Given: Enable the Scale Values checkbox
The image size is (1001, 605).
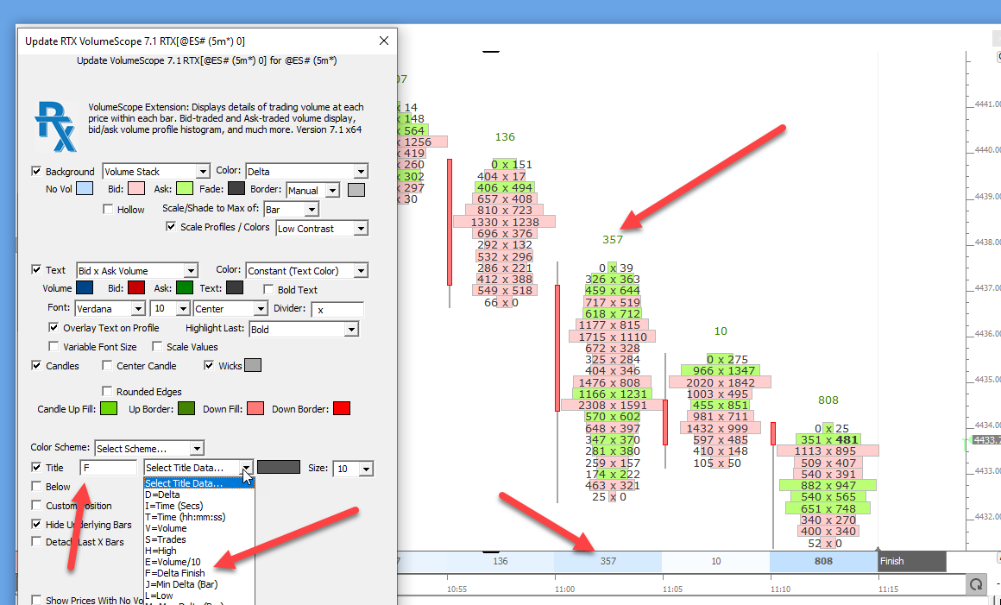Looking at the screenshot, I should click(157, 347).
